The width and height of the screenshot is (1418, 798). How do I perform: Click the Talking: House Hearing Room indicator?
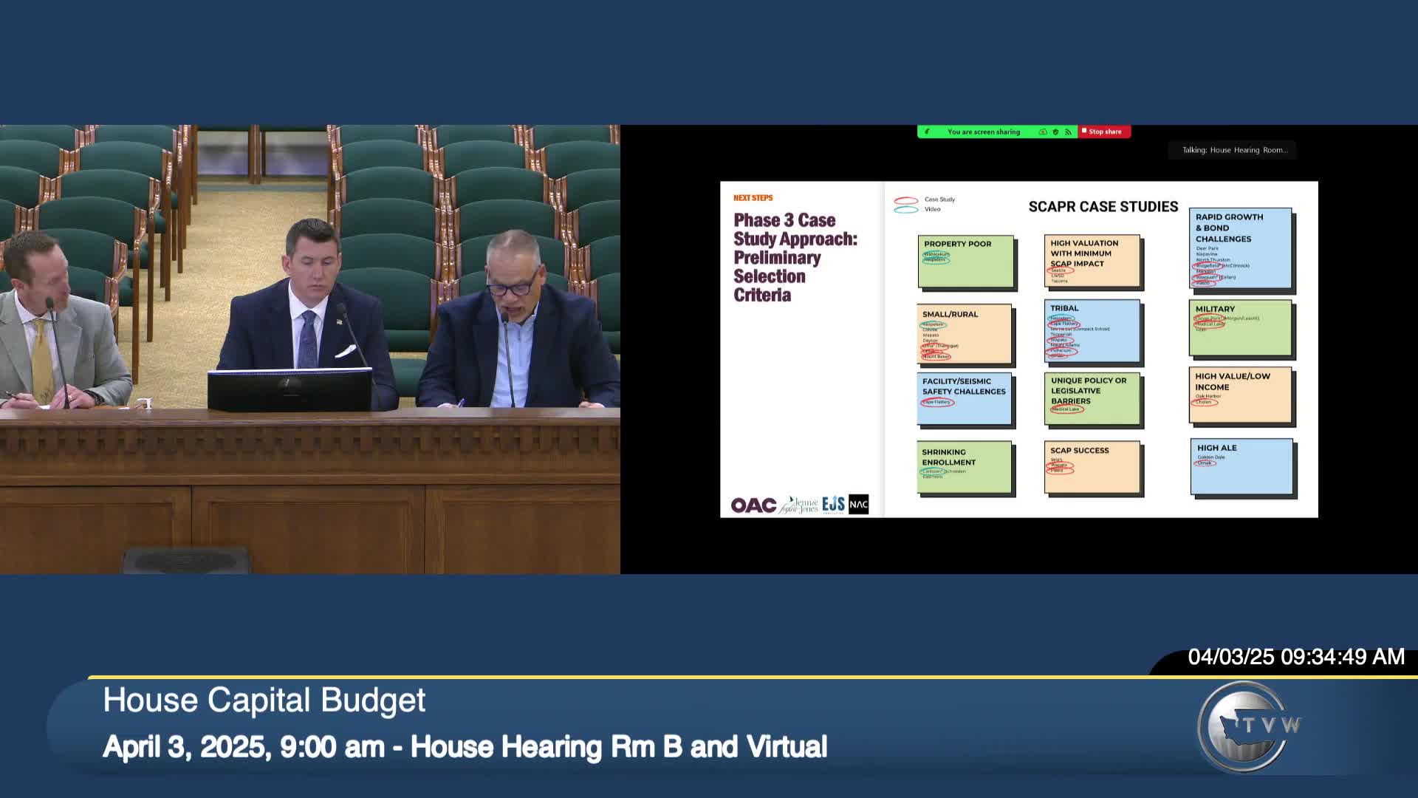[x=1234, y=150]
